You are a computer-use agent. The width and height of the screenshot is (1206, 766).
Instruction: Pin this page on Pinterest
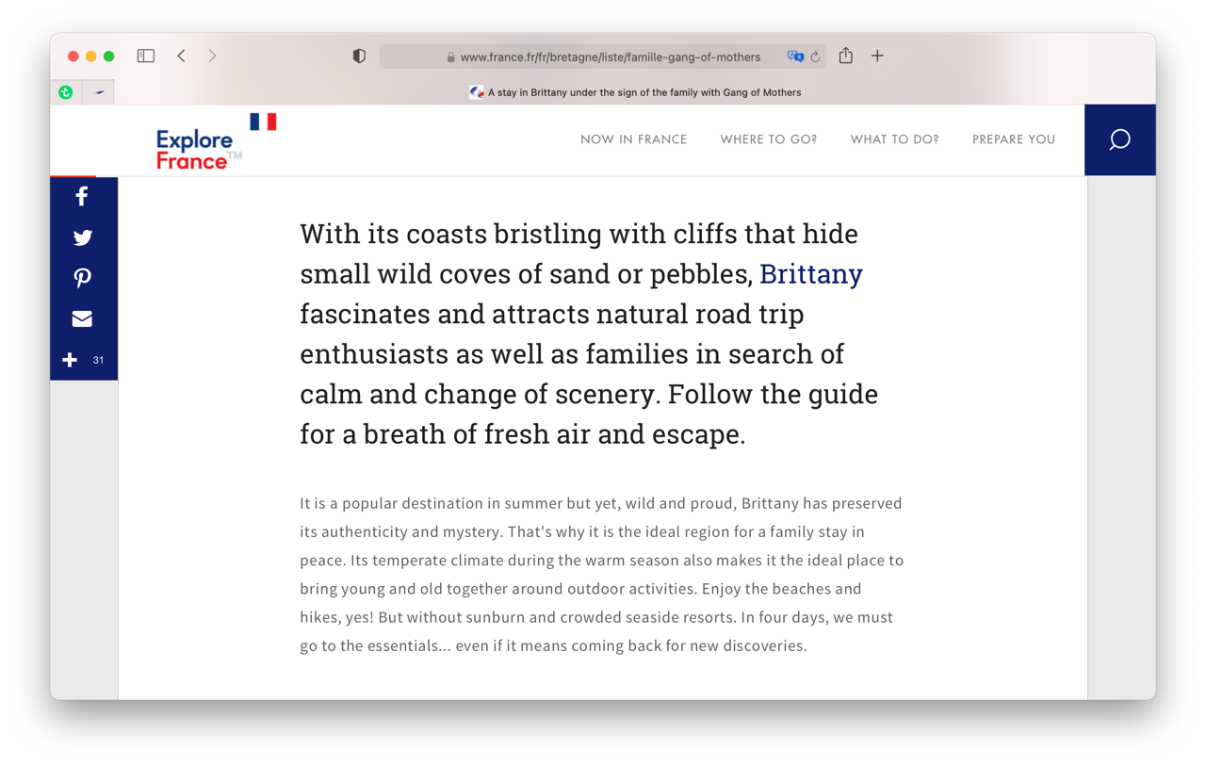tap(82, 278)
